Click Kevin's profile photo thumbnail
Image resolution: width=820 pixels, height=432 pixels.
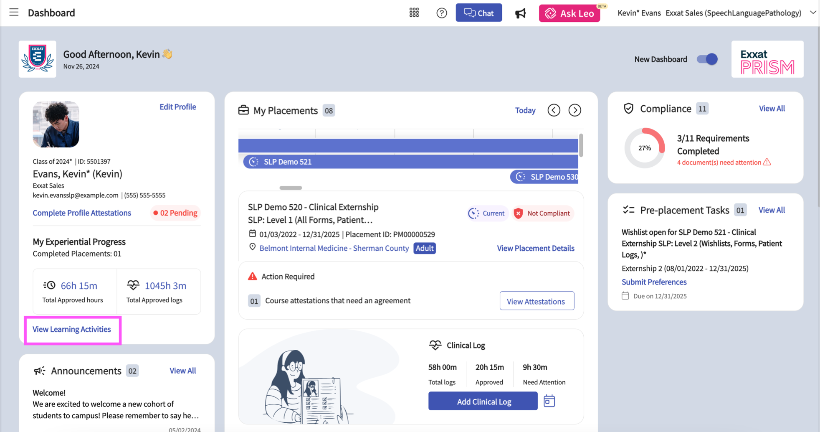(56, 124)
